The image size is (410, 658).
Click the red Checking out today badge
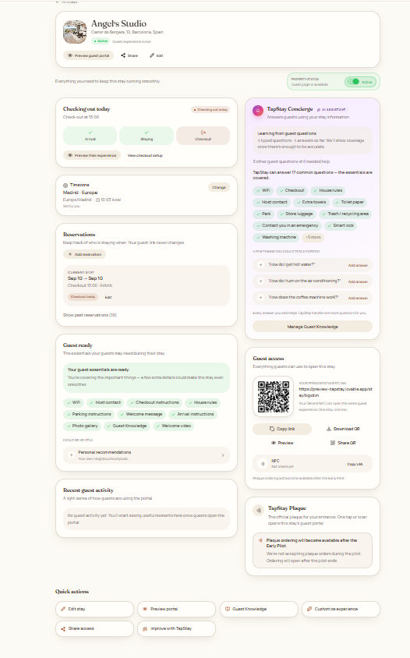[x=210, y=109]
